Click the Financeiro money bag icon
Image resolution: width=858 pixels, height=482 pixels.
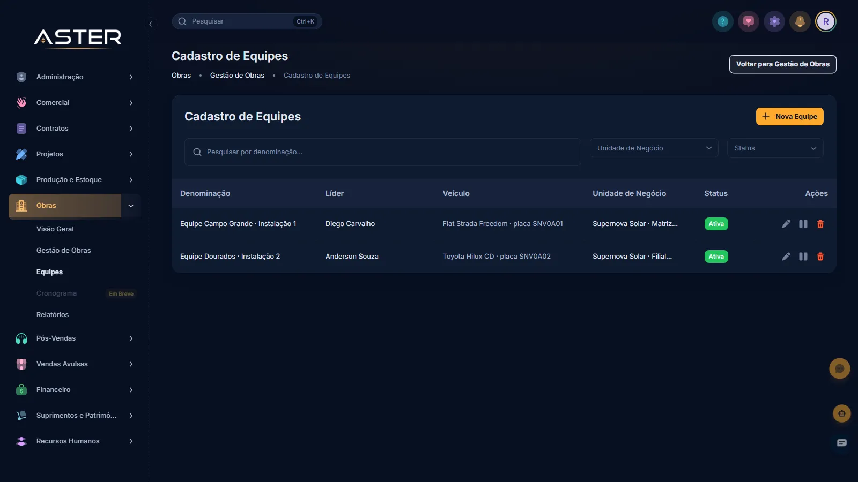21,390
